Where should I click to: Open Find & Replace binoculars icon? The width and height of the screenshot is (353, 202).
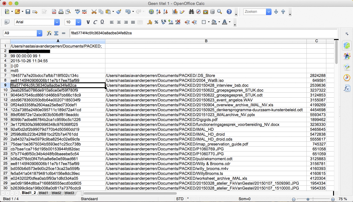coord(192,12)
